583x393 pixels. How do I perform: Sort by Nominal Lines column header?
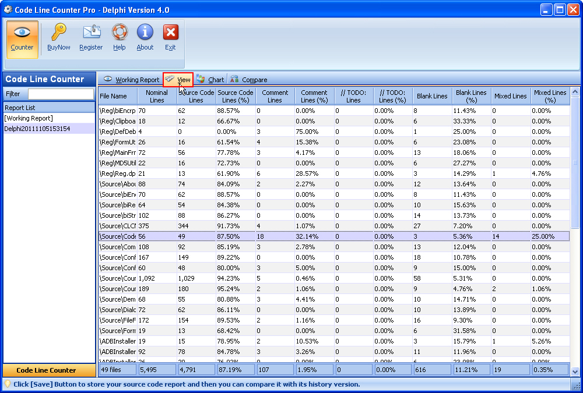click(x=157, y=96)
